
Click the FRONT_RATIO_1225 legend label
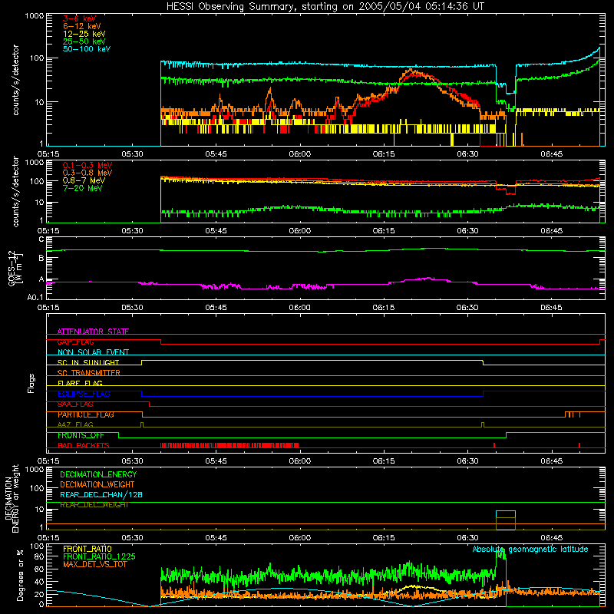100,556
